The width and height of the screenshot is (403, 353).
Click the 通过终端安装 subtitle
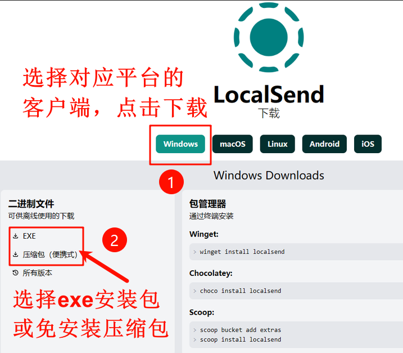tap(211, 216)
